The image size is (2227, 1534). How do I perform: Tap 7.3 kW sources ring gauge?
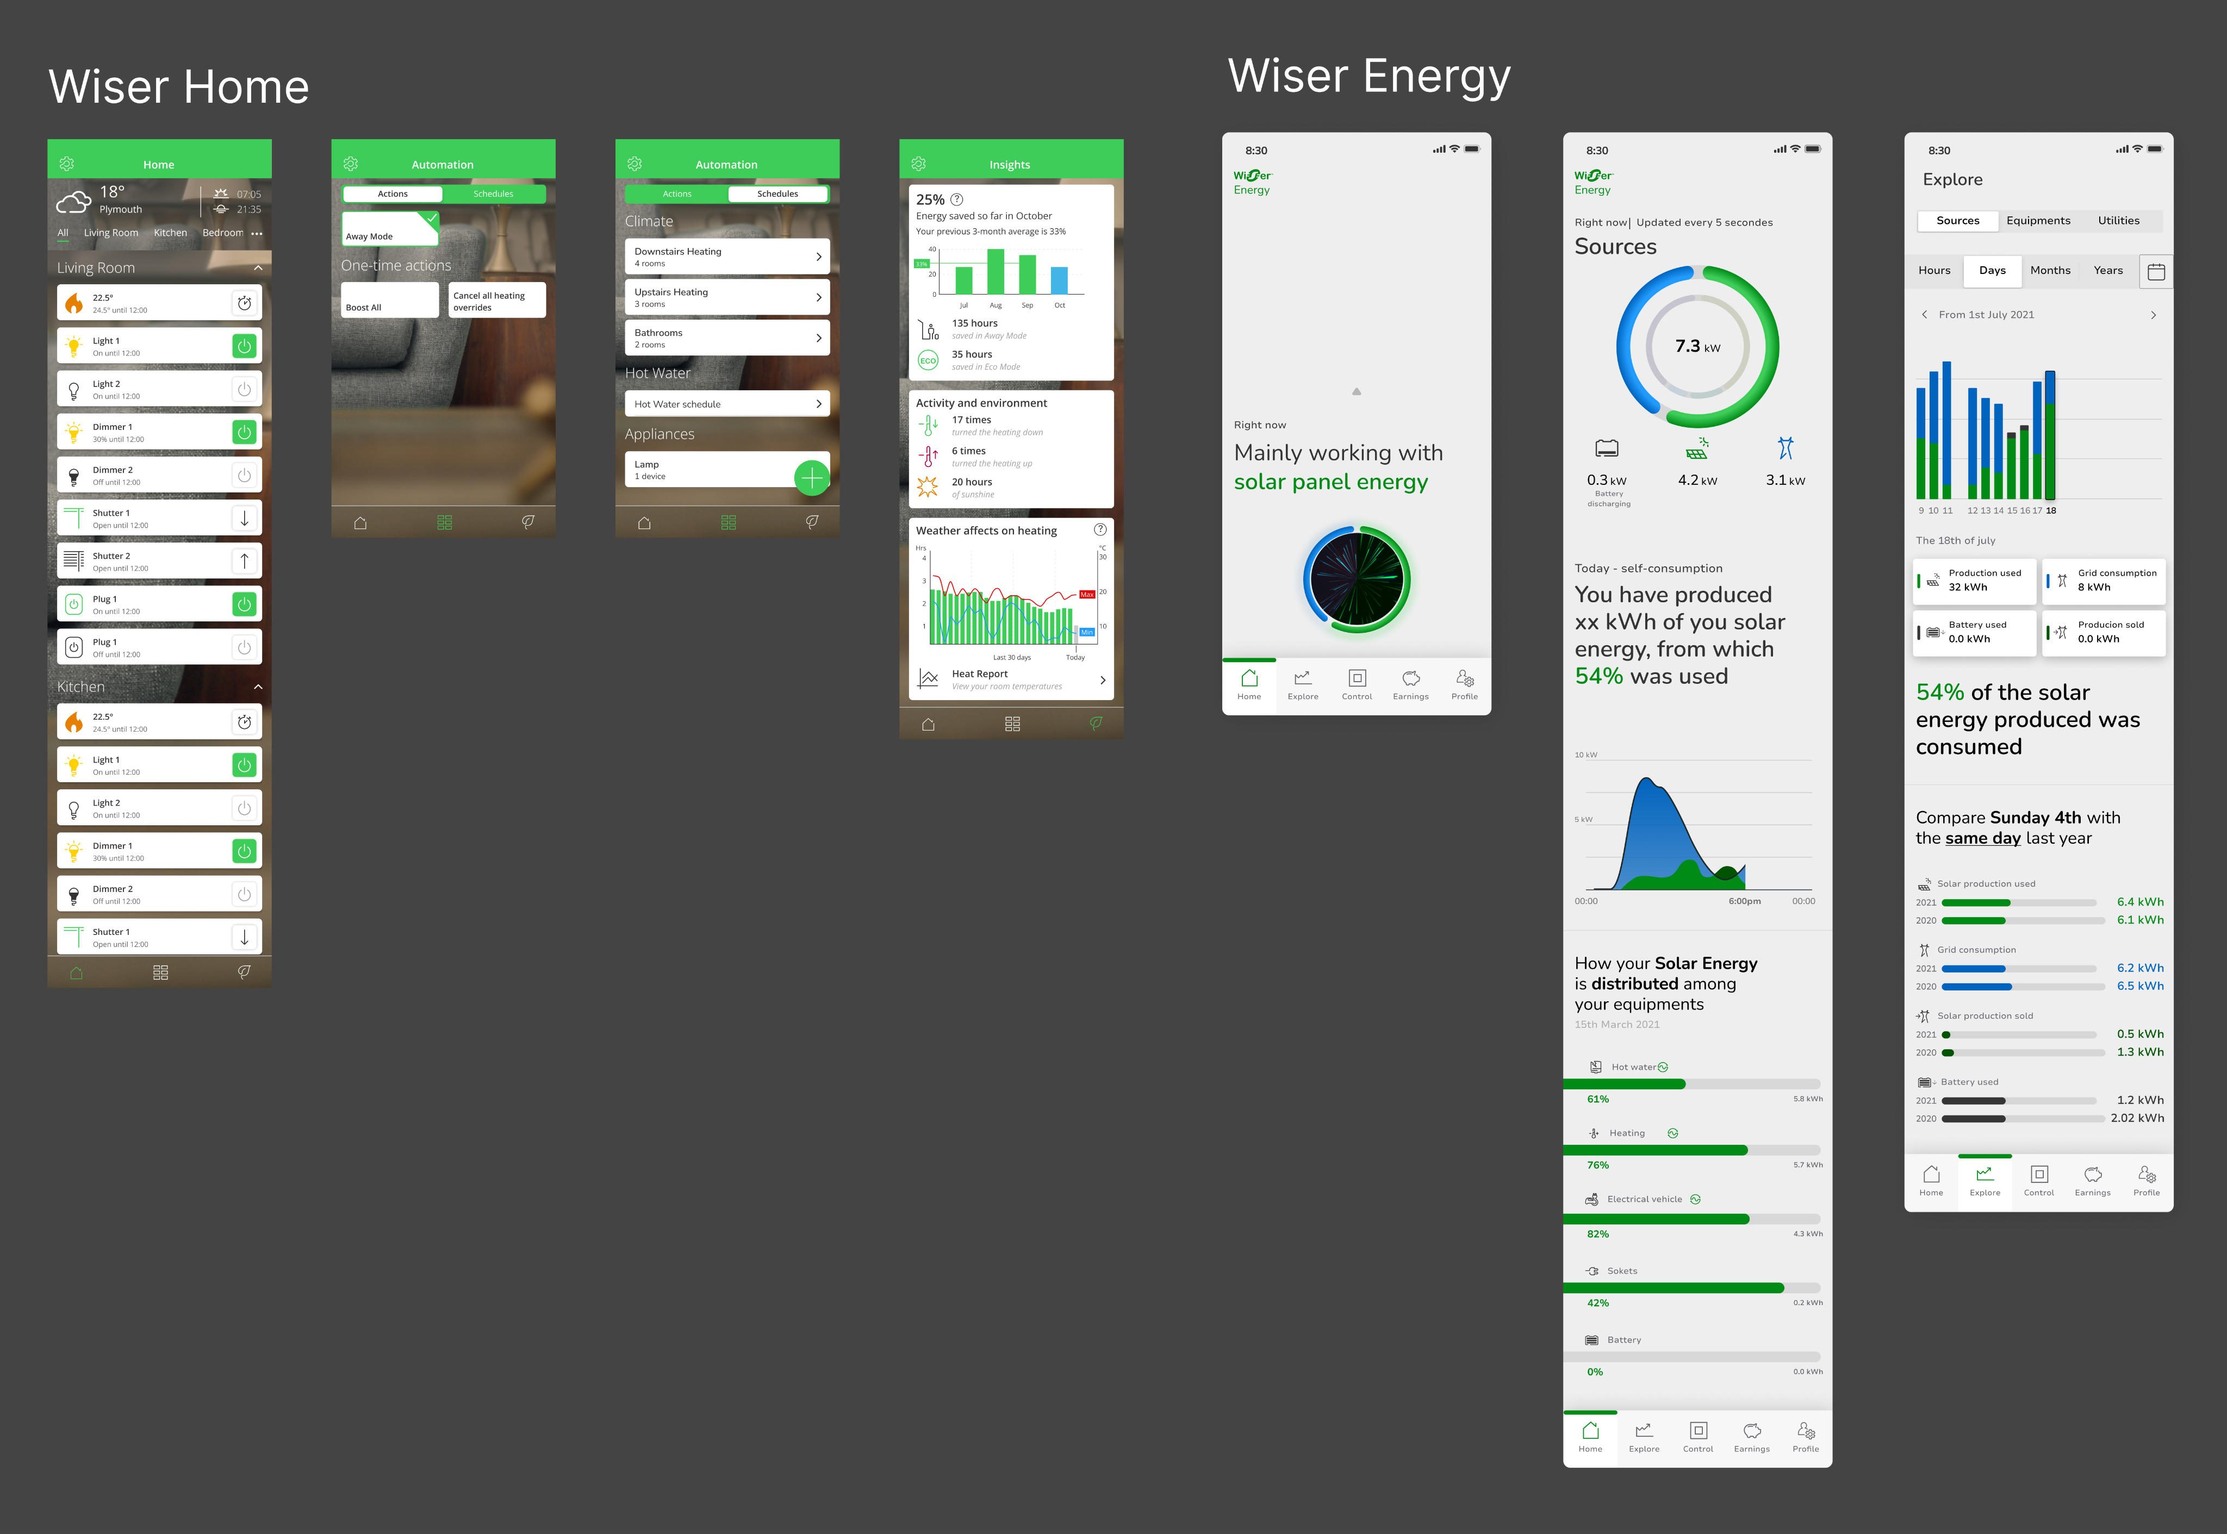pos(1697,346)
